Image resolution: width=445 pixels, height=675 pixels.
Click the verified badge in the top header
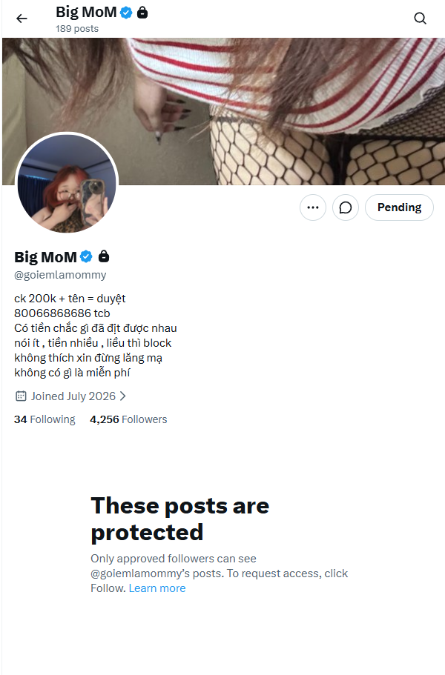pos(126,13)
